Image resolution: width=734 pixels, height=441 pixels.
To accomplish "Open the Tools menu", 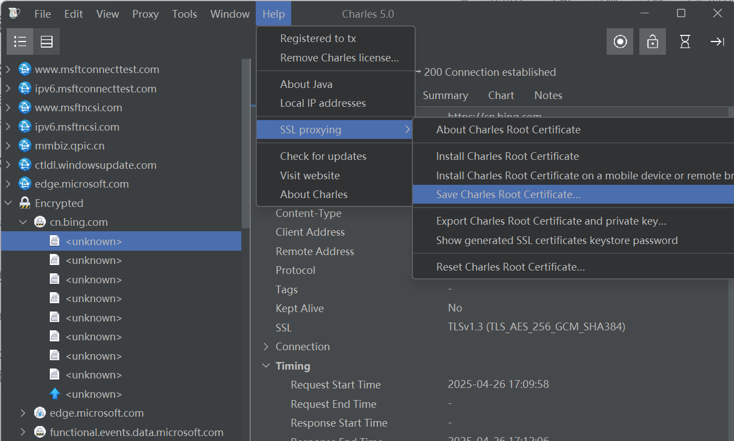I will tap(184, 14).
